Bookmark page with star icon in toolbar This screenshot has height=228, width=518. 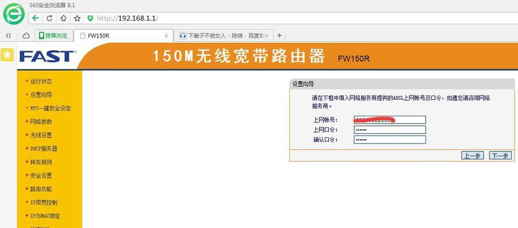[78, 18]
